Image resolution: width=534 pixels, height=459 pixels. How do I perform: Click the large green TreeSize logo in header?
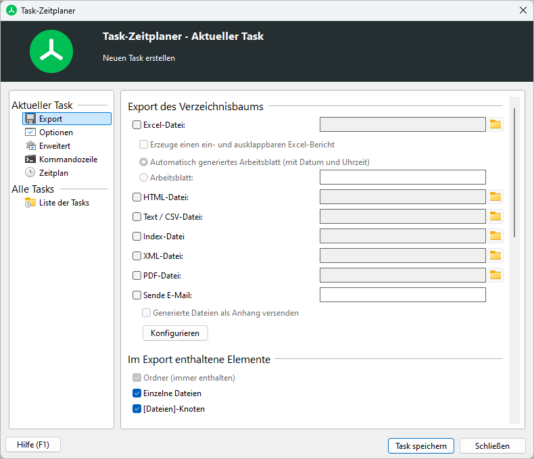pos(51,51)
